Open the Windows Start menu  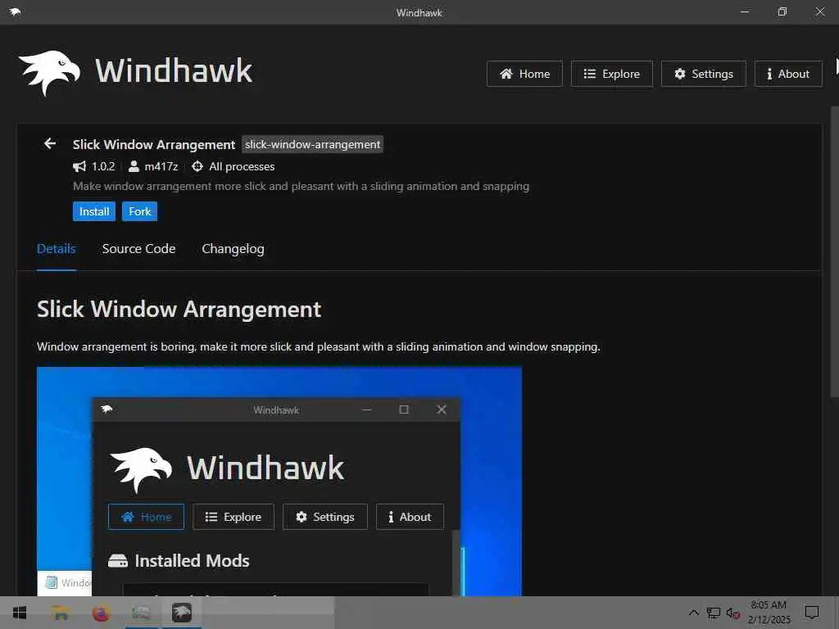pos(20,613)
